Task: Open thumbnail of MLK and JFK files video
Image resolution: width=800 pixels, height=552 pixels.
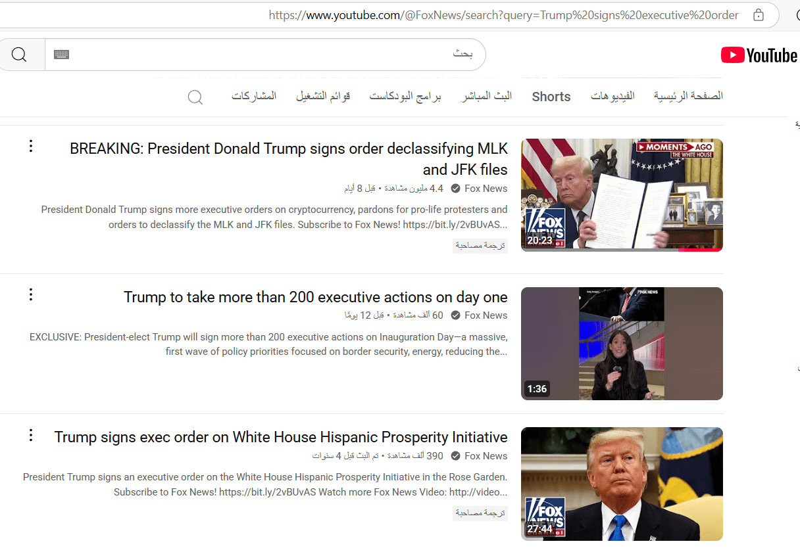Action: [622, 195]
